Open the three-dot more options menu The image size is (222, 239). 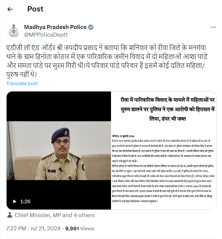[x=213, y=27]
